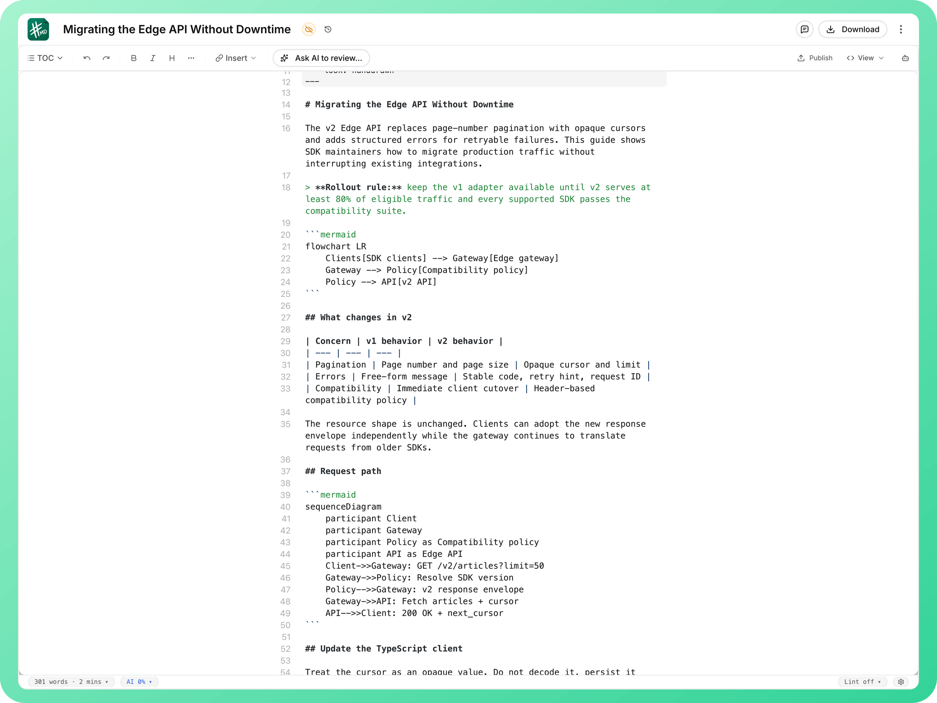Click the Ask AI to review field
The image size is (937, 703).
[x=321, y=58]
